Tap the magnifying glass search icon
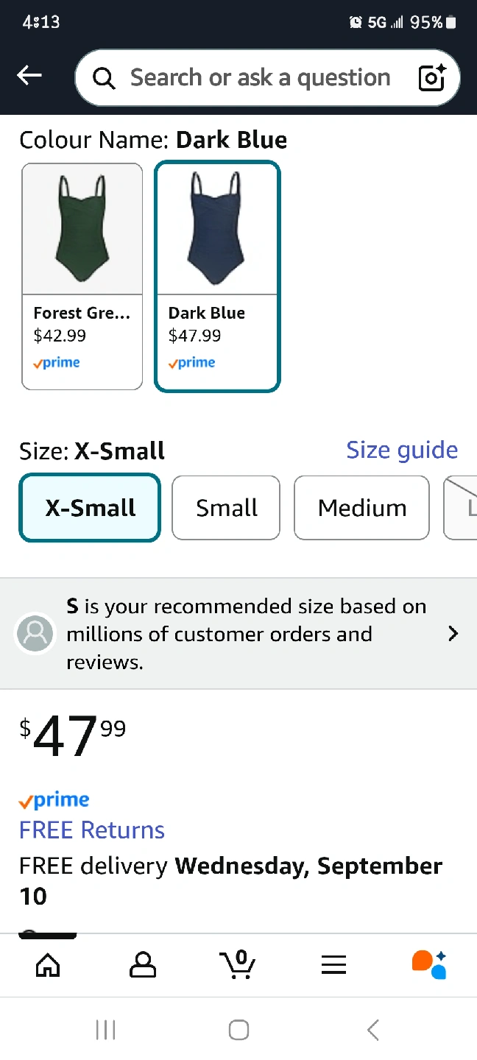Screen dimensions: 477x1060 [x=104, y=78]
